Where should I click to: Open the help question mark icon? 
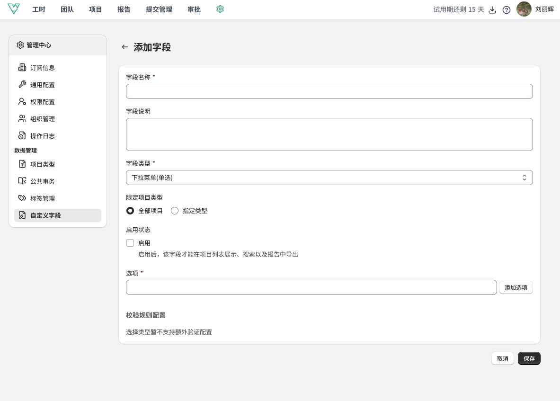coord(507,10)
